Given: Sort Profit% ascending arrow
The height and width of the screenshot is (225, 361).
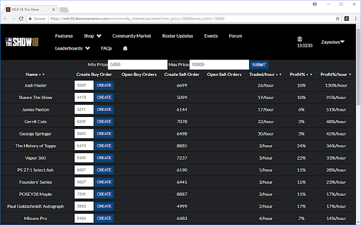Looking at the screenshot, I should pos(307,75).
